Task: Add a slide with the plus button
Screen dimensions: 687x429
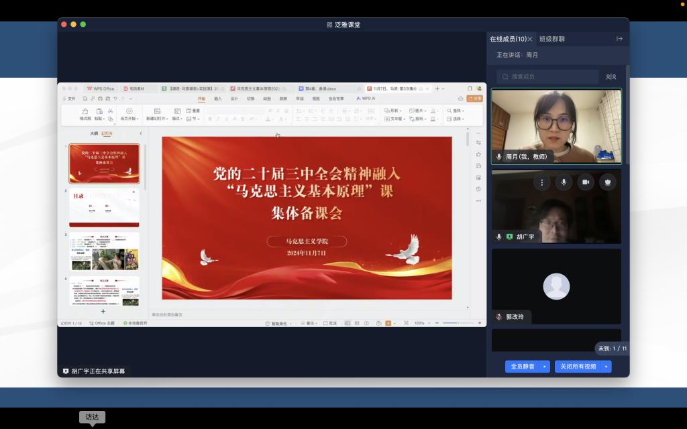Action: coord(103,311)
